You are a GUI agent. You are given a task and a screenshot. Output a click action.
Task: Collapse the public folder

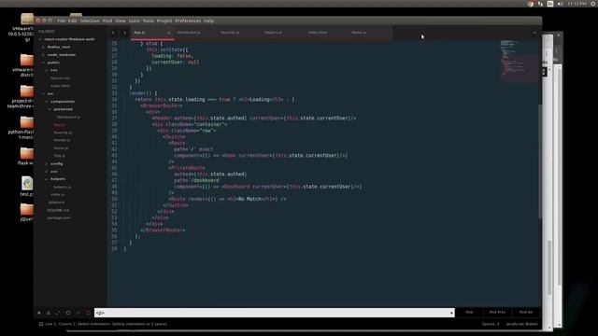pos(44,63)
